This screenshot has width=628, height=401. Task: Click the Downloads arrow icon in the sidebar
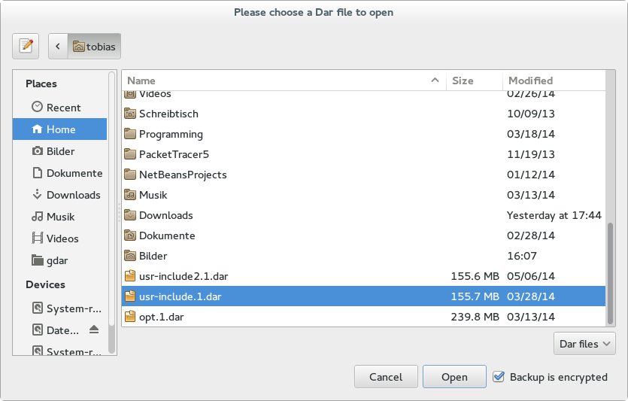click(x=38, y=195)
